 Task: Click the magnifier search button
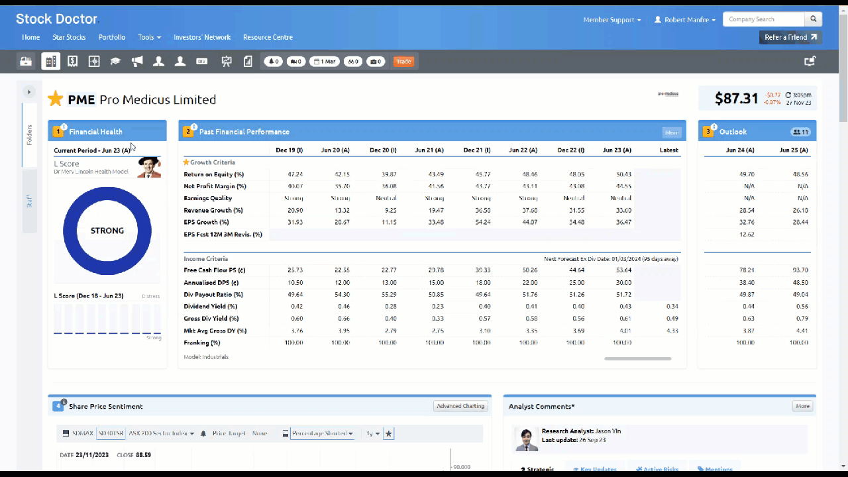click(x=813, y=19)
